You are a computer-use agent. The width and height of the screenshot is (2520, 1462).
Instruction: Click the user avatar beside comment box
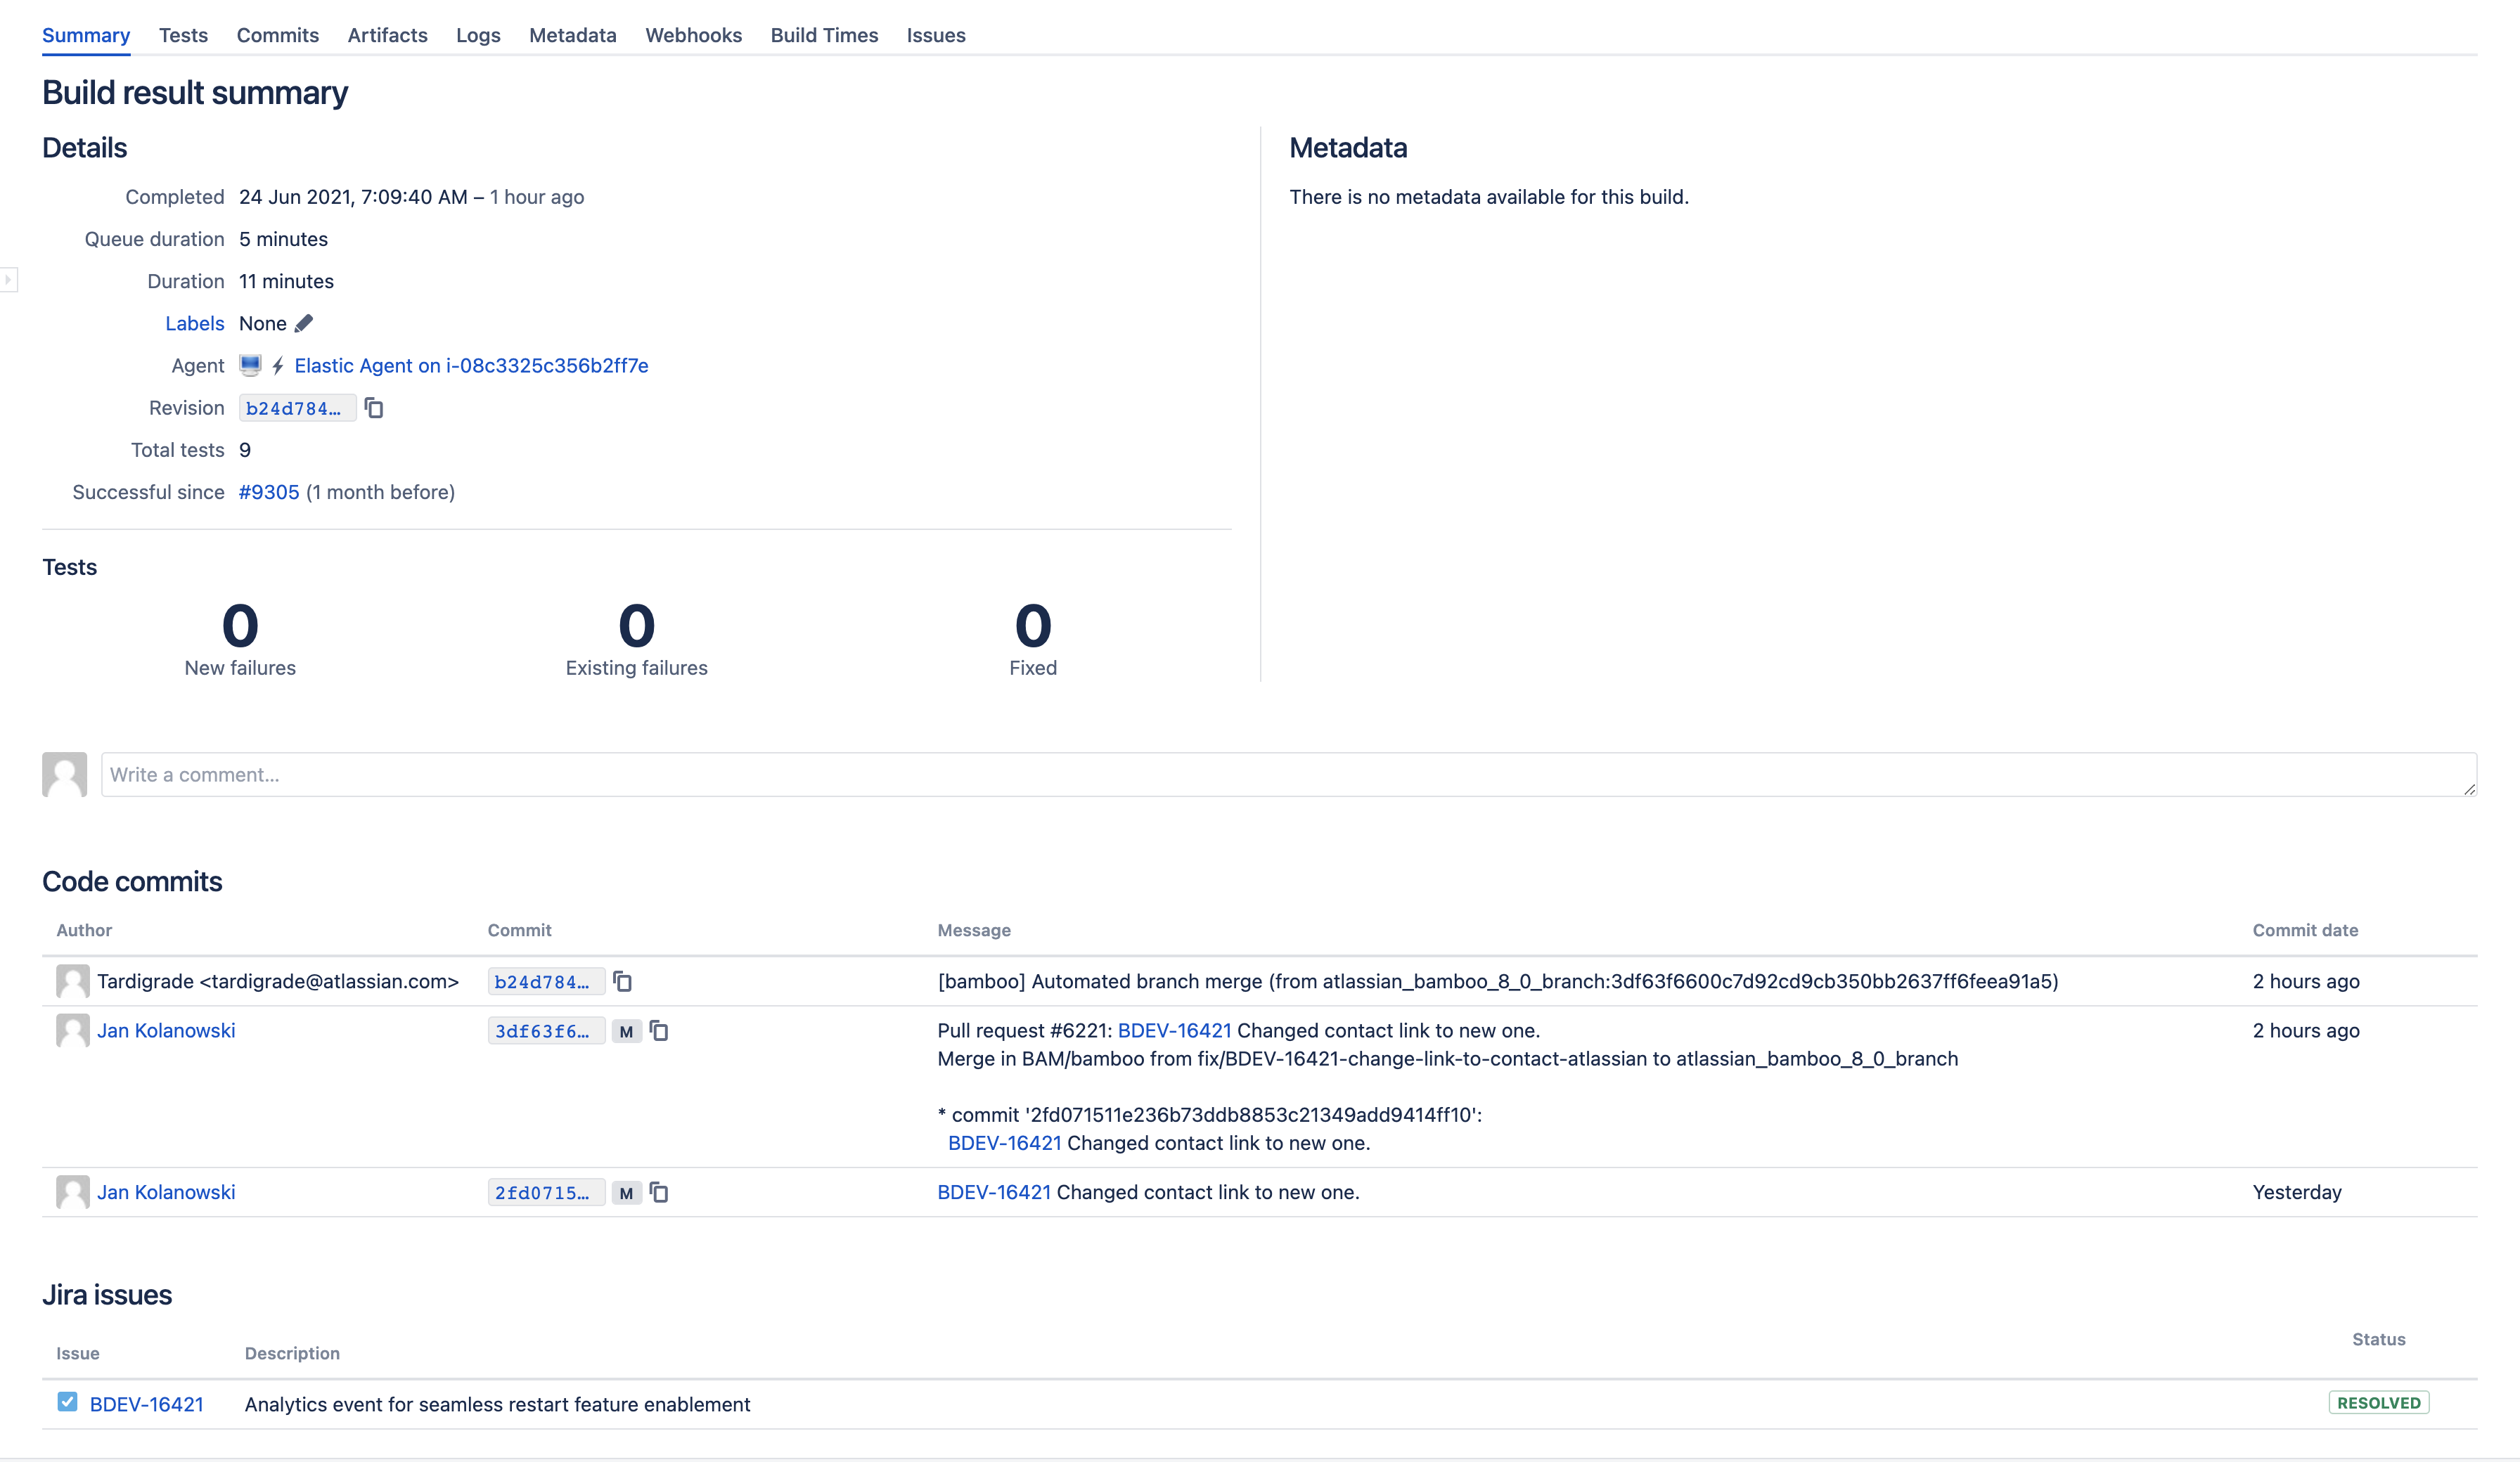pyautogui.click(x=65, y=775)
